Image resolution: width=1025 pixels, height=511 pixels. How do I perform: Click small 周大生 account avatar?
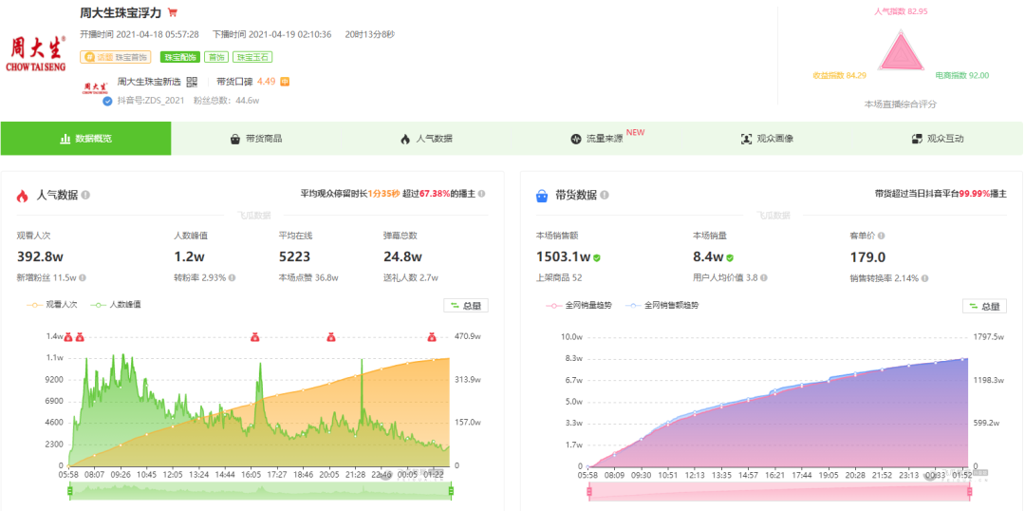(96, 88)
